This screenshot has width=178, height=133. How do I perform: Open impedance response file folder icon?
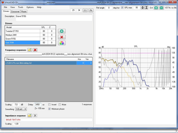tap(30, 116)
